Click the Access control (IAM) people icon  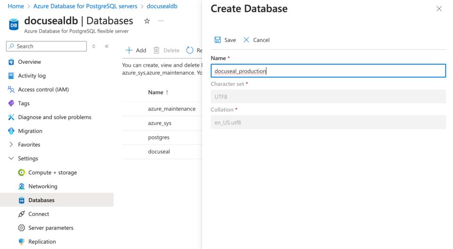(x=11, y=90)
